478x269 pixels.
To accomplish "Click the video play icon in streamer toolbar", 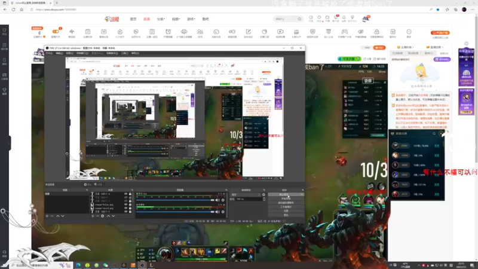I will click(280, 32).
